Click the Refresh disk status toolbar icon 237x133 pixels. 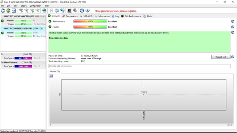tap(3, 11)
